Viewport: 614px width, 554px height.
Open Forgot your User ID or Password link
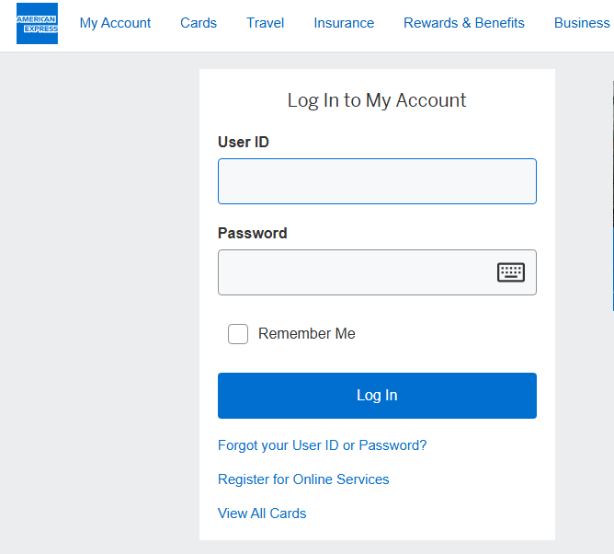[322, 445]
